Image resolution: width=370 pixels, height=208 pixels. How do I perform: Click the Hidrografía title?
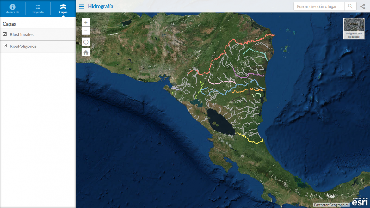pos(101,6)
